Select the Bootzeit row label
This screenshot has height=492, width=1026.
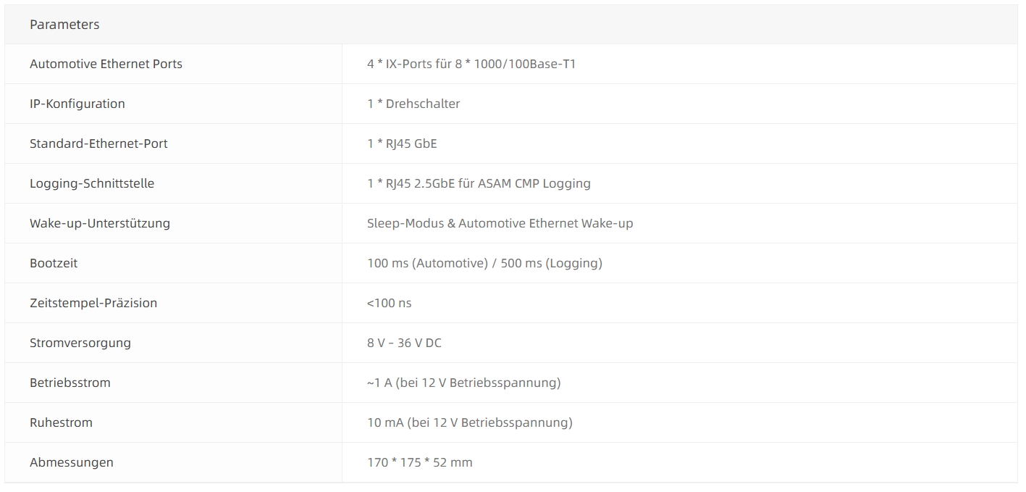click(x=54, y=263)
